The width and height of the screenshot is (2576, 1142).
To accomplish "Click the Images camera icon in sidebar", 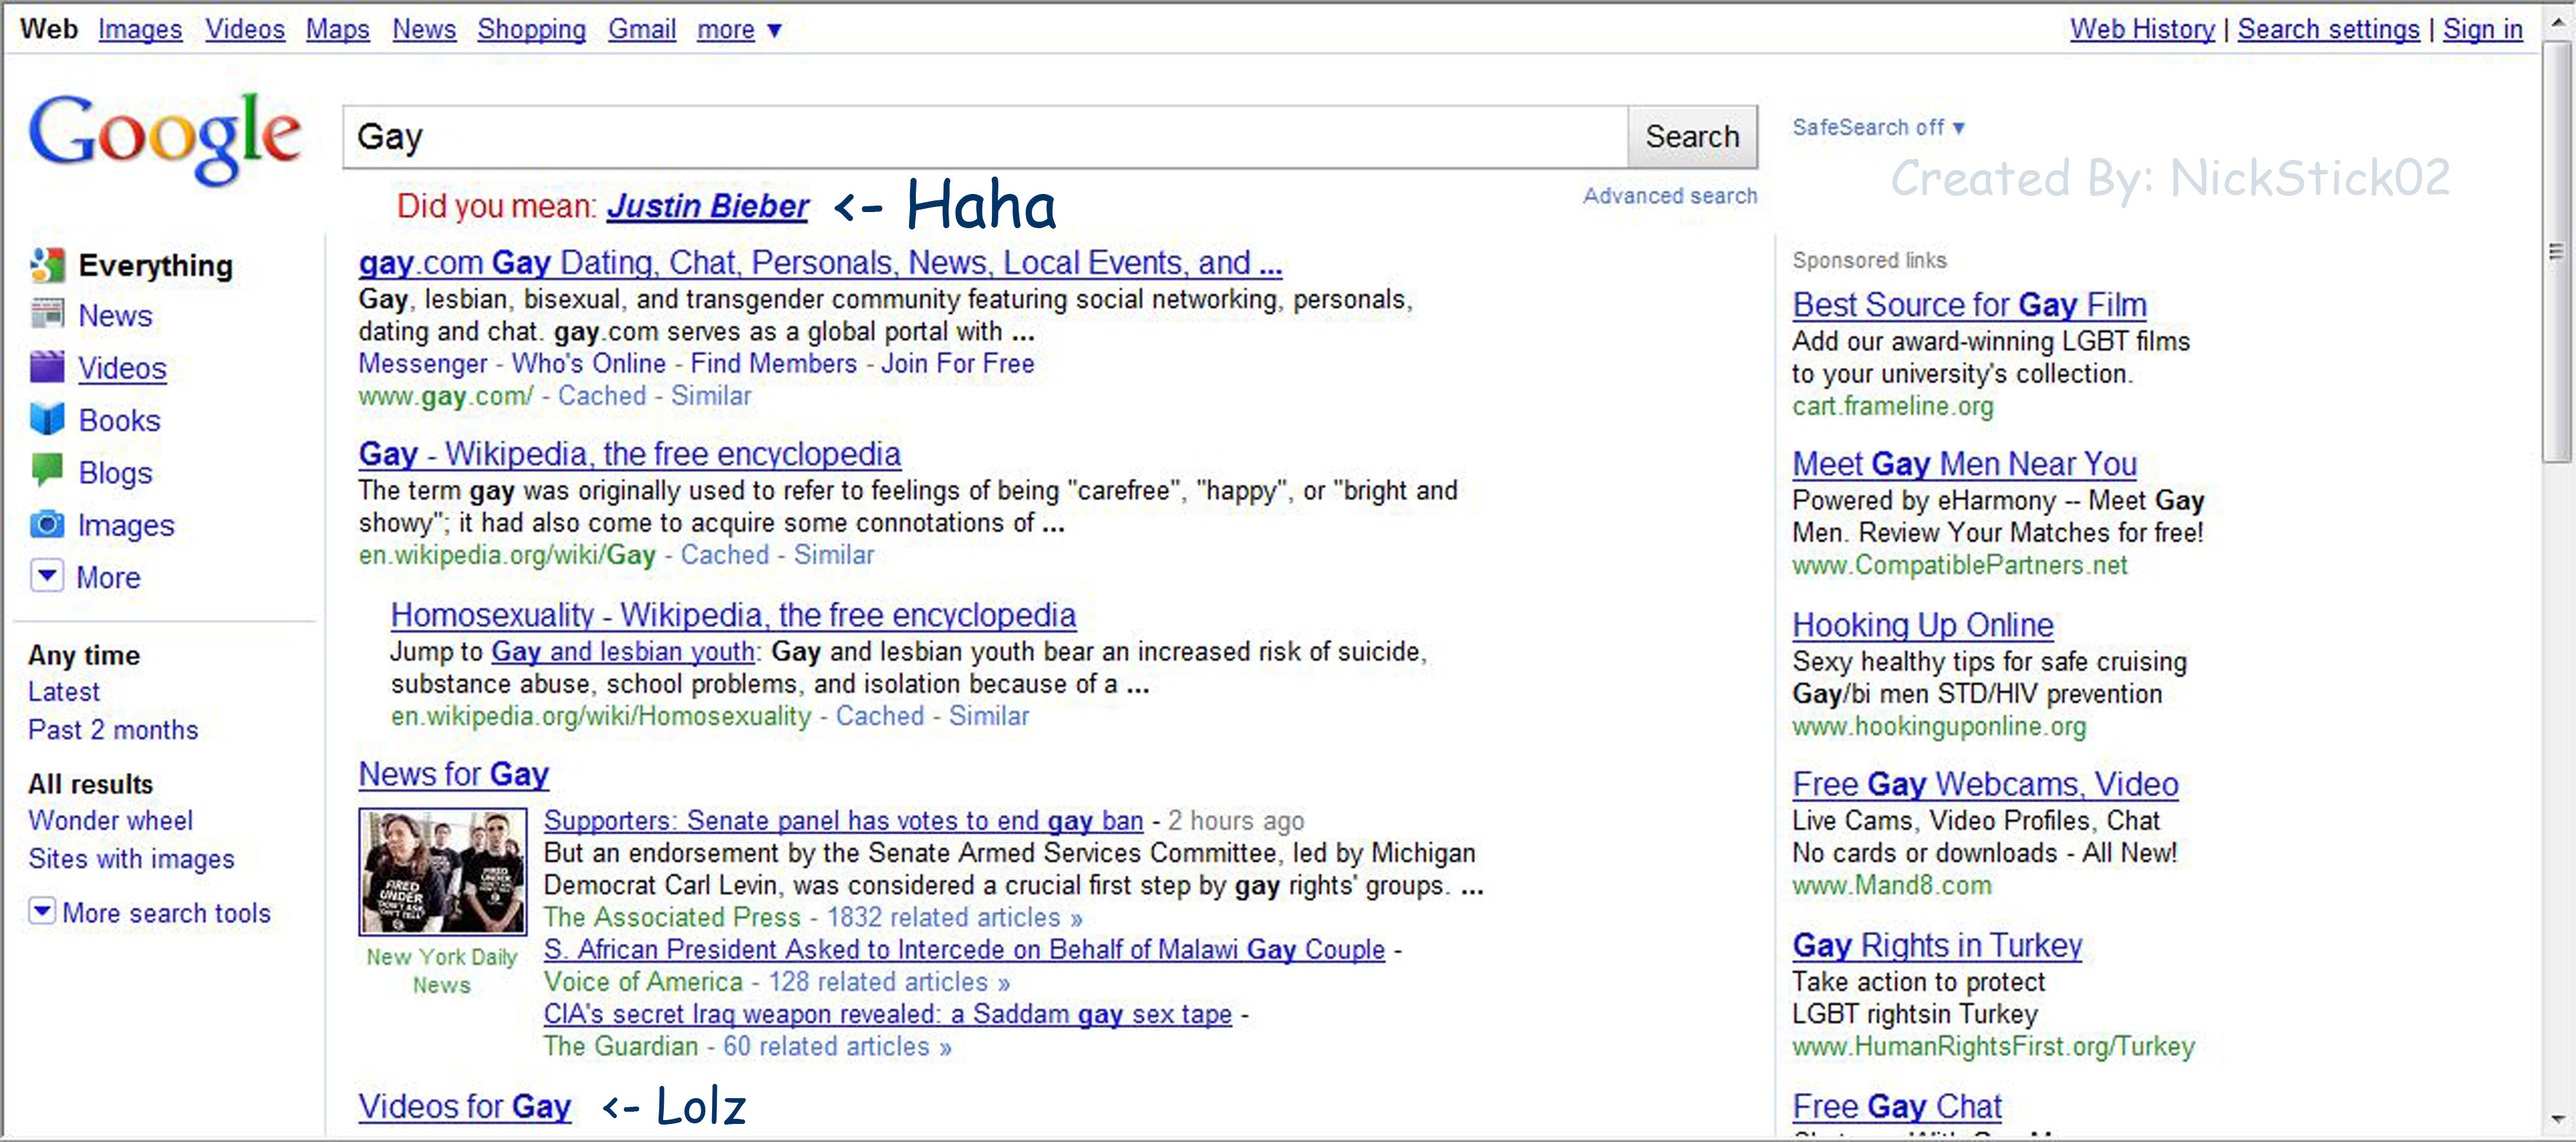I will click(47, 525).
